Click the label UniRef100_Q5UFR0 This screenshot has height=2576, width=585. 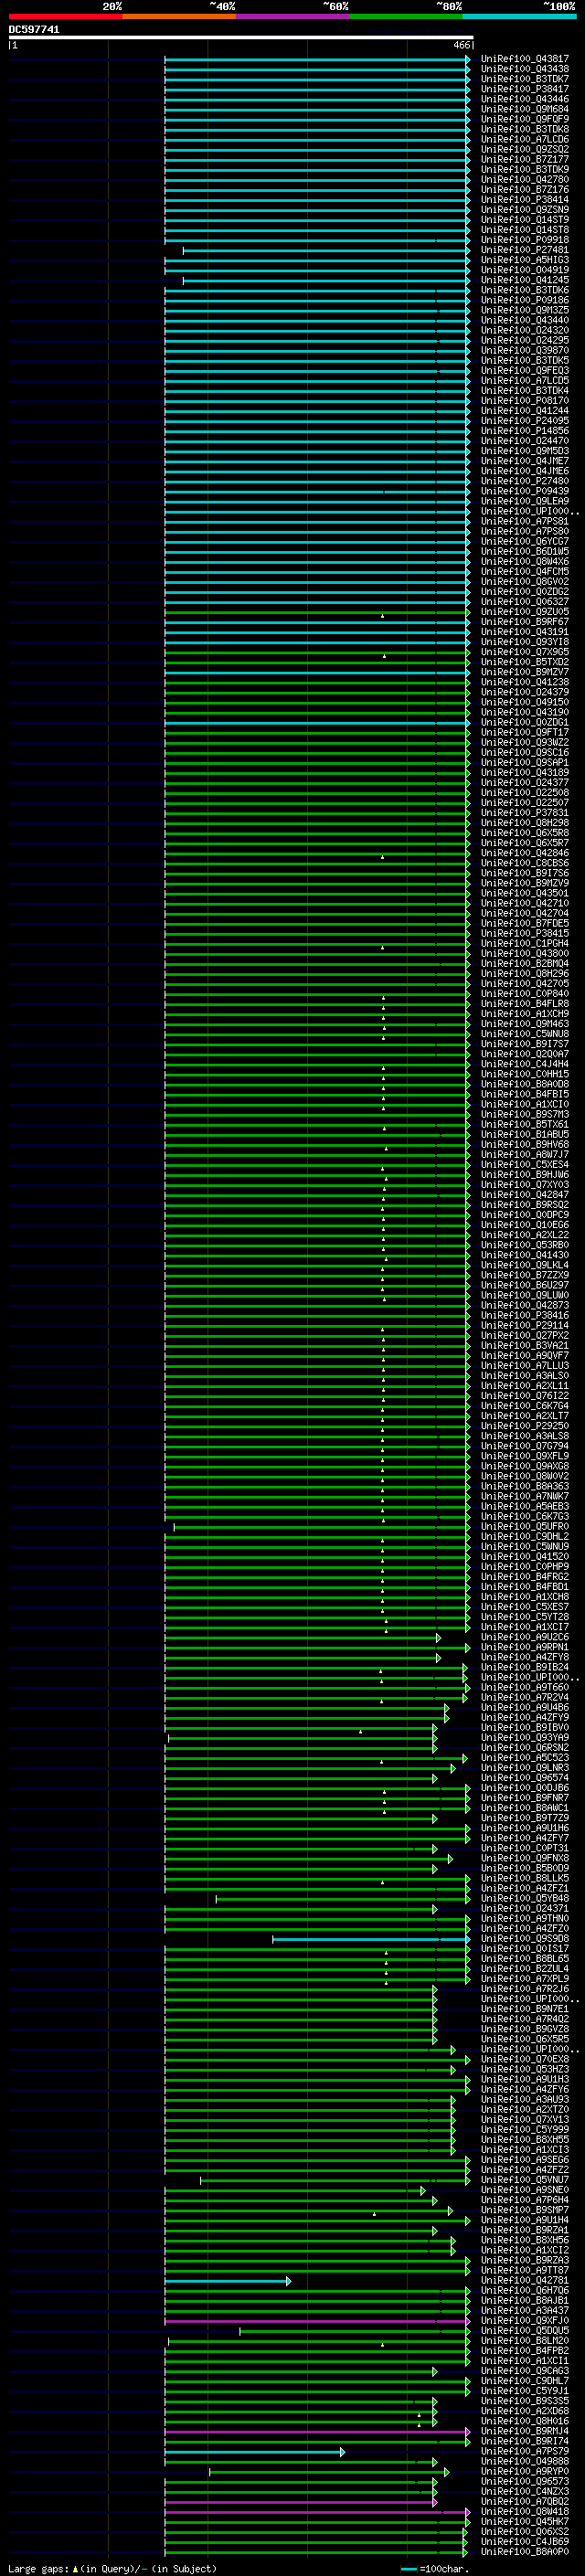click(x=525, y=1527)
